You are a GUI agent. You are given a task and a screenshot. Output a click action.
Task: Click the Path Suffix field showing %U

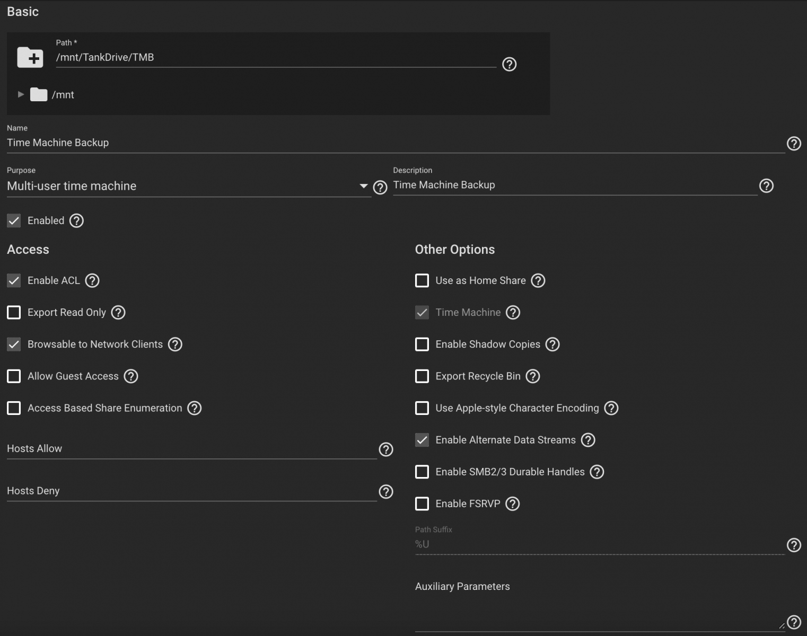600,544
